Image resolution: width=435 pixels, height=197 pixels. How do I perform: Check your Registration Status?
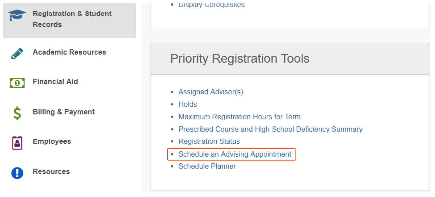pos(209,141)
